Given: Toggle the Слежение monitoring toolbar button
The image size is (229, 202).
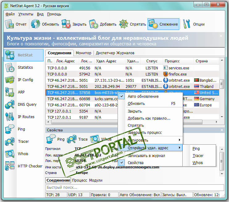Looking at the screenshot, I should pos(163,24).
